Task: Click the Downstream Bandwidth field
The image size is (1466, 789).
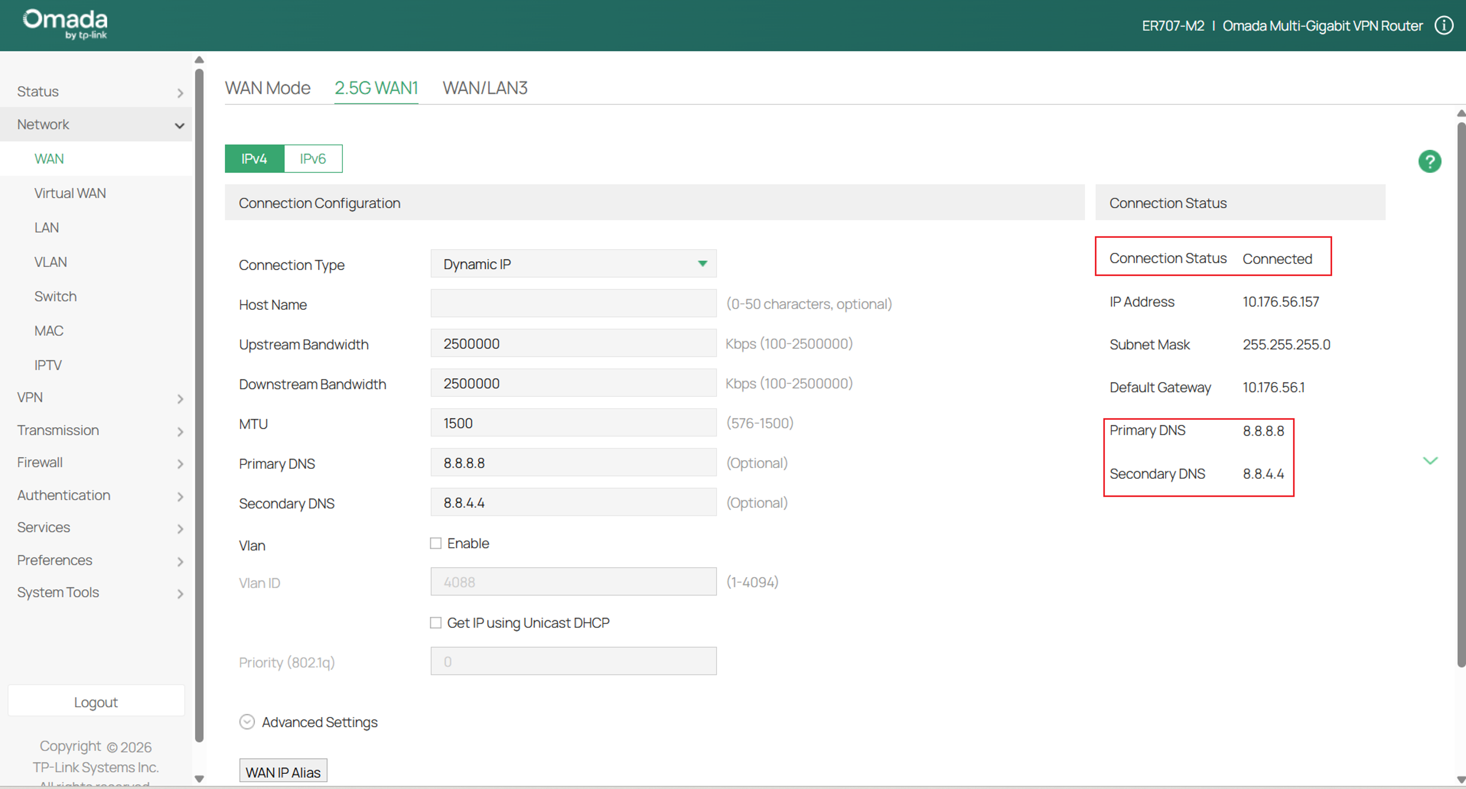Action: point(573,383)
